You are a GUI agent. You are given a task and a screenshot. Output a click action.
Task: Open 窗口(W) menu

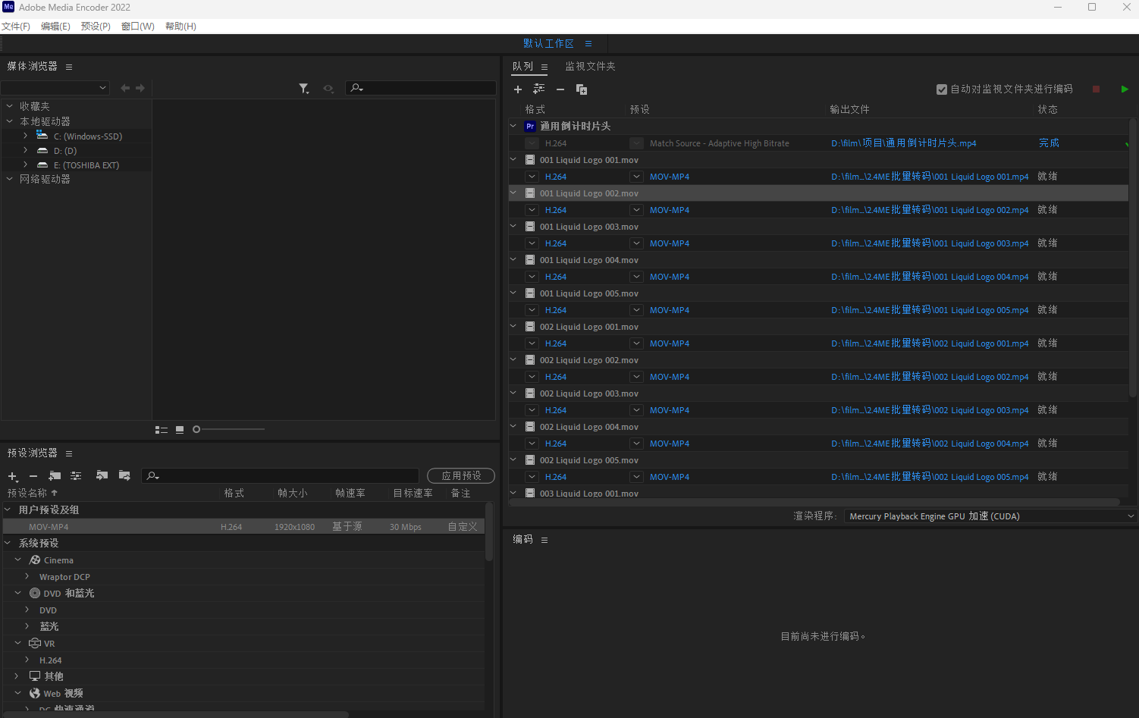tap(138, 27)
